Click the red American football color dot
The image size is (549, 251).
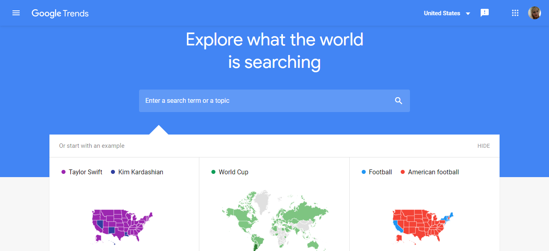click(403, 172)
